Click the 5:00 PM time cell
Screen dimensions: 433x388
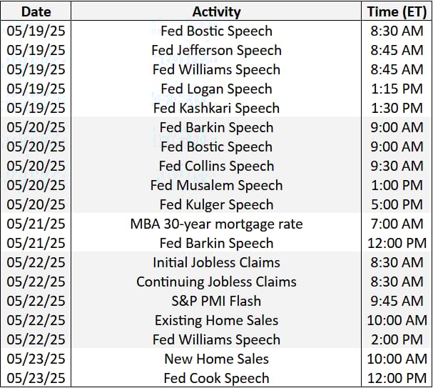pos(397,204)
